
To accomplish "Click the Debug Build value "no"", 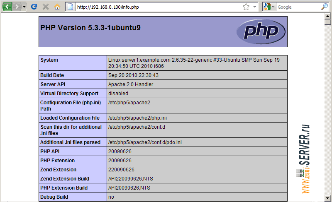I will click(x=111, y=197).
